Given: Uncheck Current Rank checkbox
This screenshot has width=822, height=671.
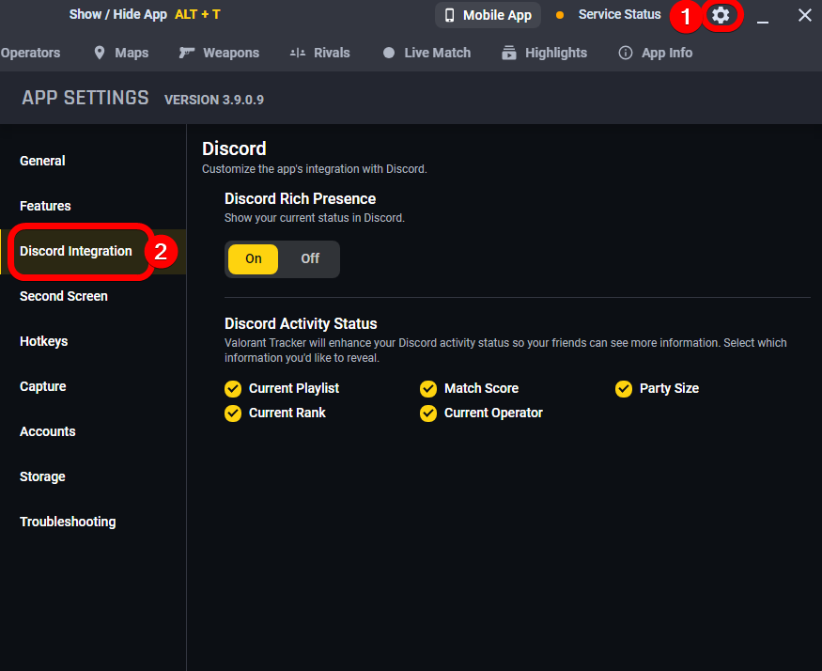Looking at the screenshot, I should [x=233, y=414].
